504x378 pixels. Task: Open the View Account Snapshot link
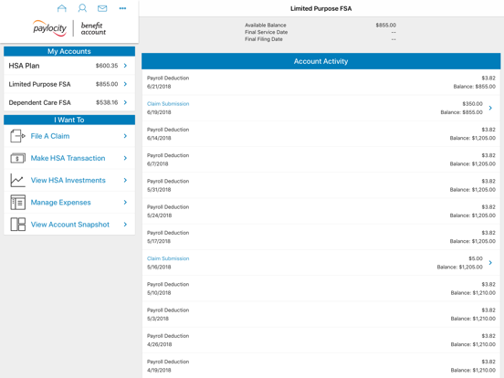coord(70,225)
